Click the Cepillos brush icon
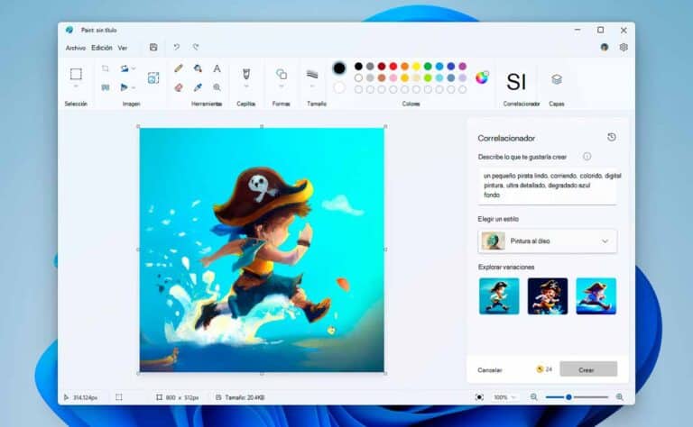Screen dimensions: 693x427 coord(246,74)
